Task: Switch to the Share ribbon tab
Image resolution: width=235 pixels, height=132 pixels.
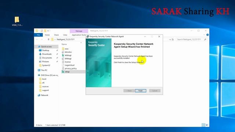Action: point(56,35)
